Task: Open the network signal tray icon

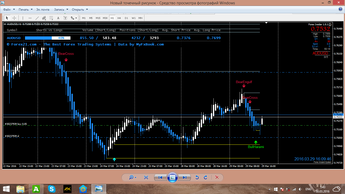Action: coord(294,189)
